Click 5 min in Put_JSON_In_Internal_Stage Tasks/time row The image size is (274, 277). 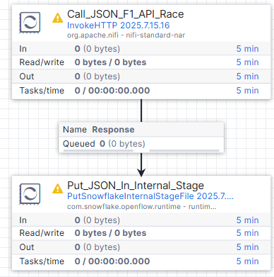coord(248,261)
